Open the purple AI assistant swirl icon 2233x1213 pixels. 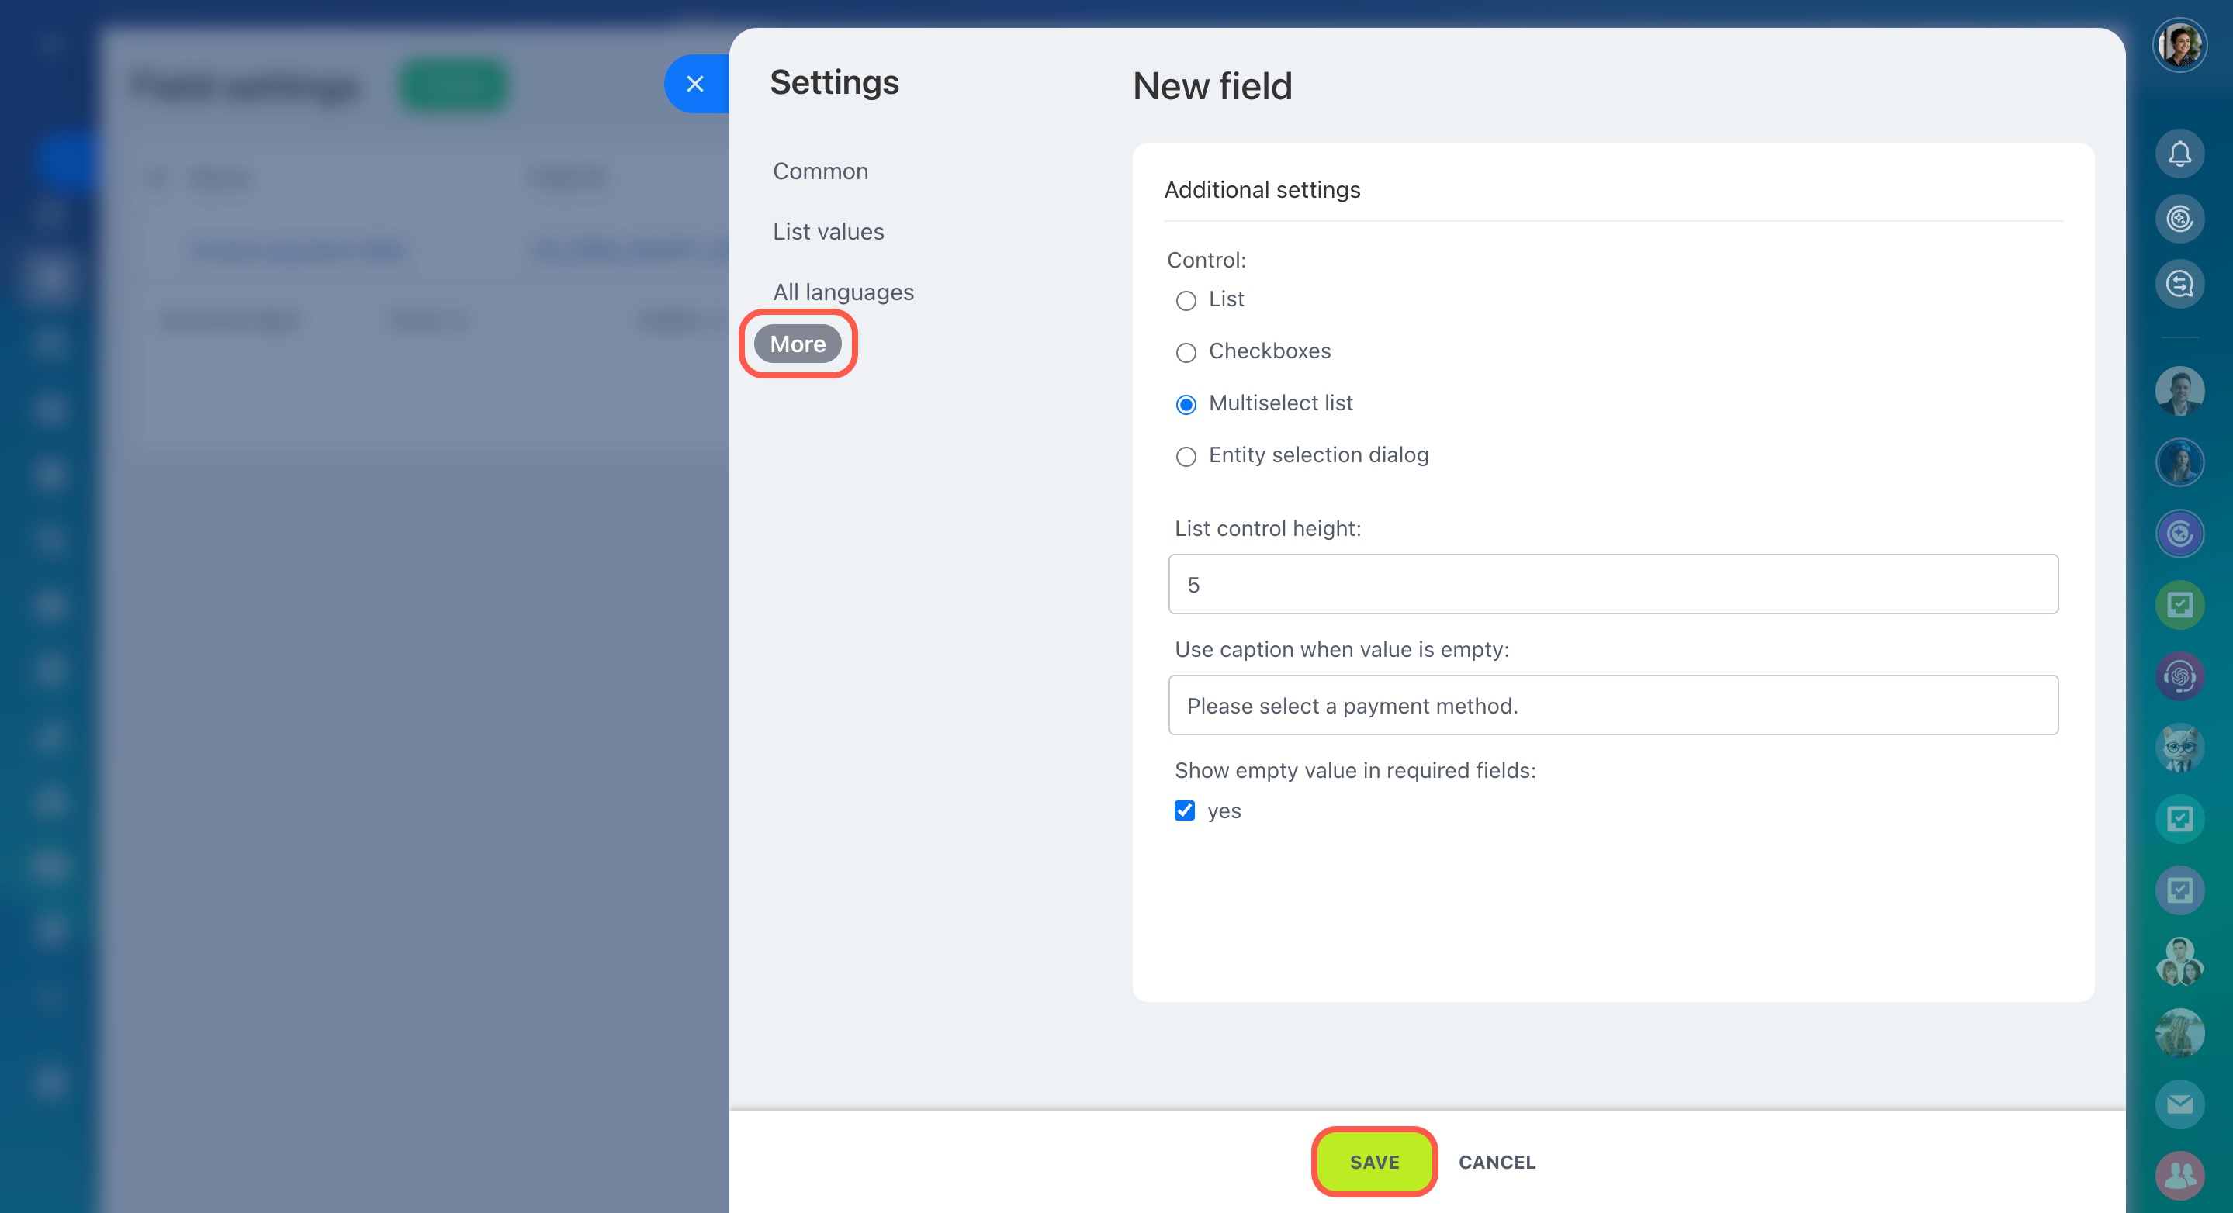pyautogui.click(x=2179, y=676)
